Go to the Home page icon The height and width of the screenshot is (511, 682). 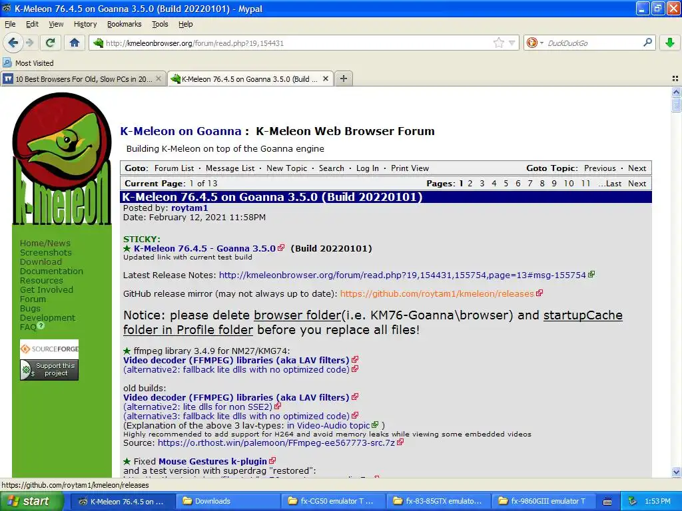tap(75, 43)
